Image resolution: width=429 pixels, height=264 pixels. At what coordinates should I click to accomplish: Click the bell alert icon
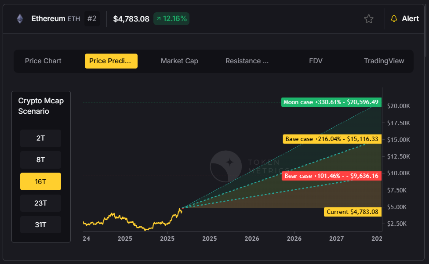pos(394,18)
